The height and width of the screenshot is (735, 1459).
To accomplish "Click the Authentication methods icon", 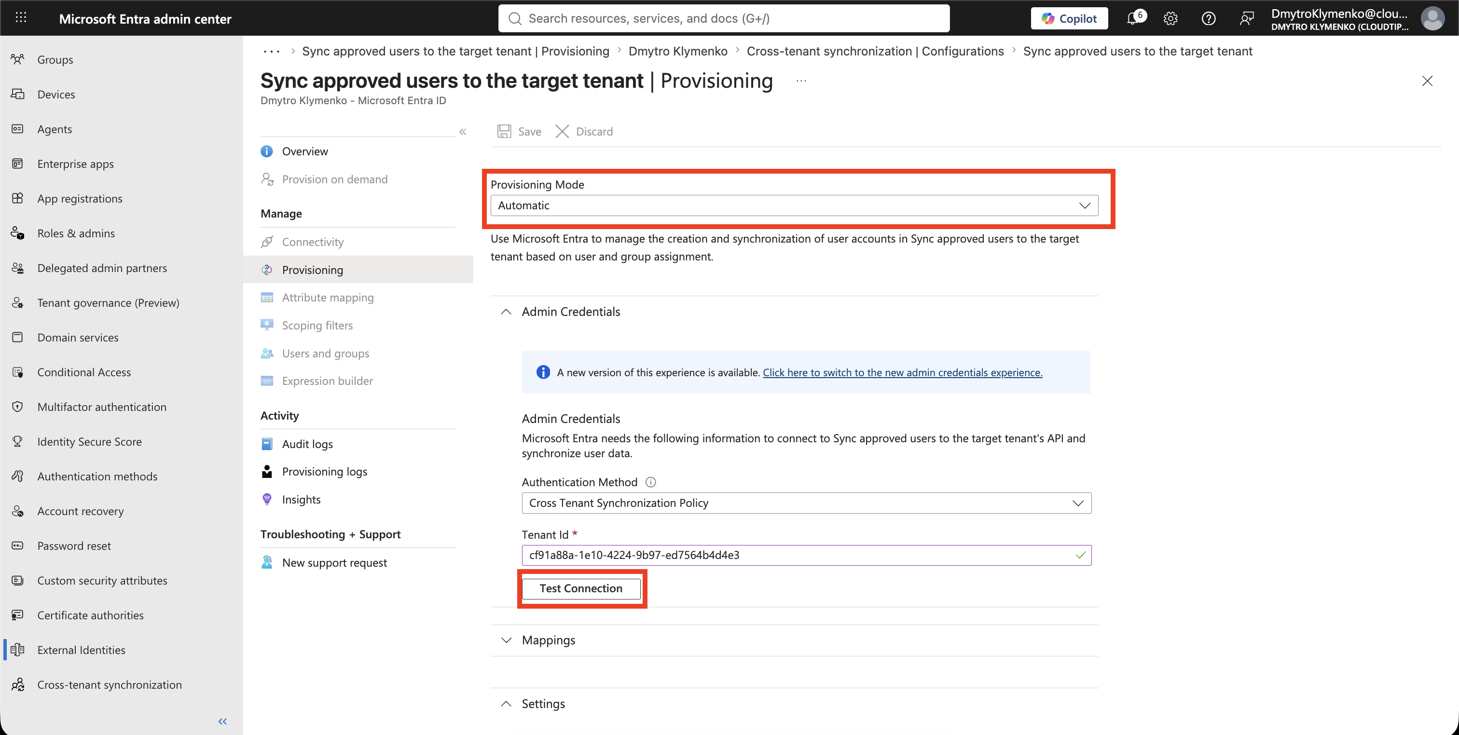I will click(x=17, y=476).
